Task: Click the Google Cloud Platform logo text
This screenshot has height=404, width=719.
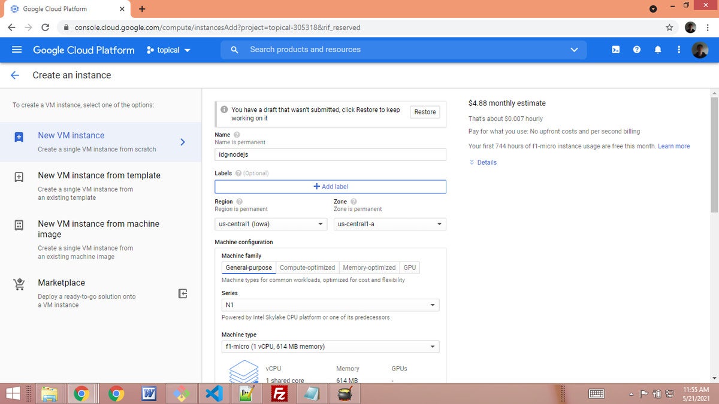Action: (x=84, y=50)
